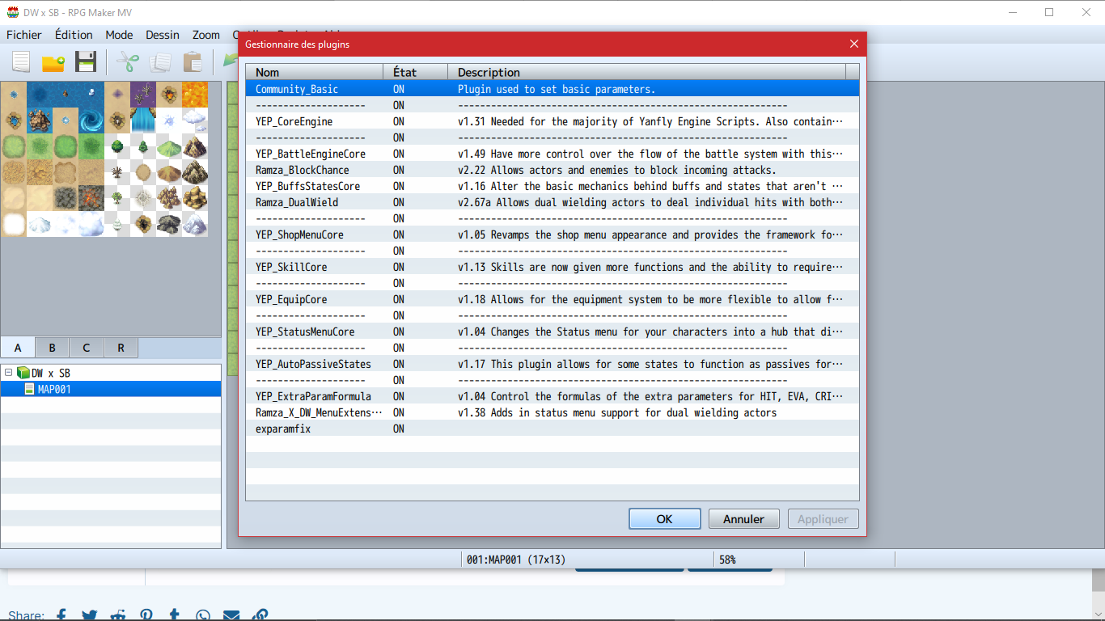Choose the rocks-in-water tile

(x=40, y=120)
